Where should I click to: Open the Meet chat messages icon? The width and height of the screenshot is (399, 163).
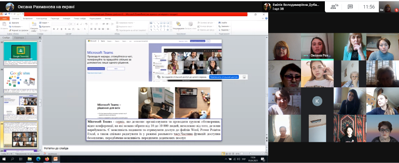[350, 7]
